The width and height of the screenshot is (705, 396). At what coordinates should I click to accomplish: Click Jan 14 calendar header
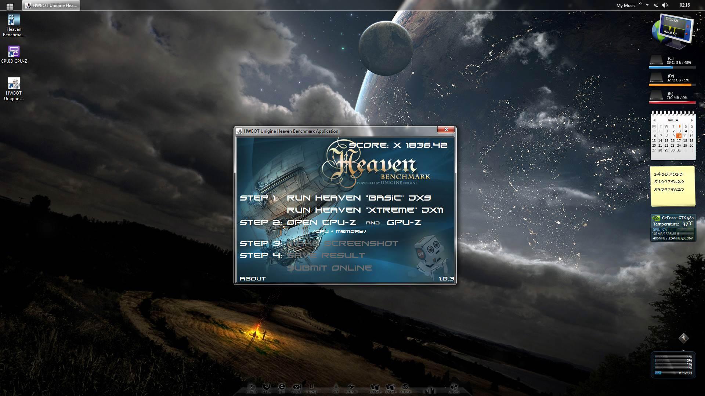coord(673,120)
